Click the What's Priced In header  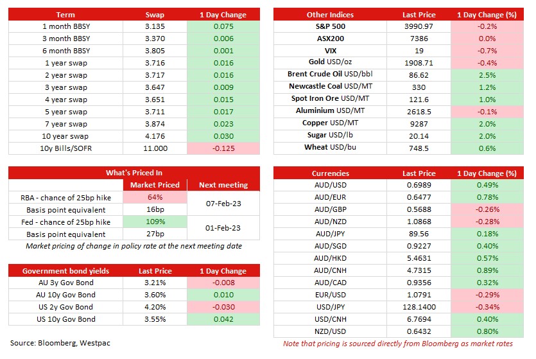pos(134,173)
